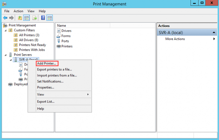Select Printers item in the center list
Viewport: 219px width, 140px height.
(x=67, y=46)
